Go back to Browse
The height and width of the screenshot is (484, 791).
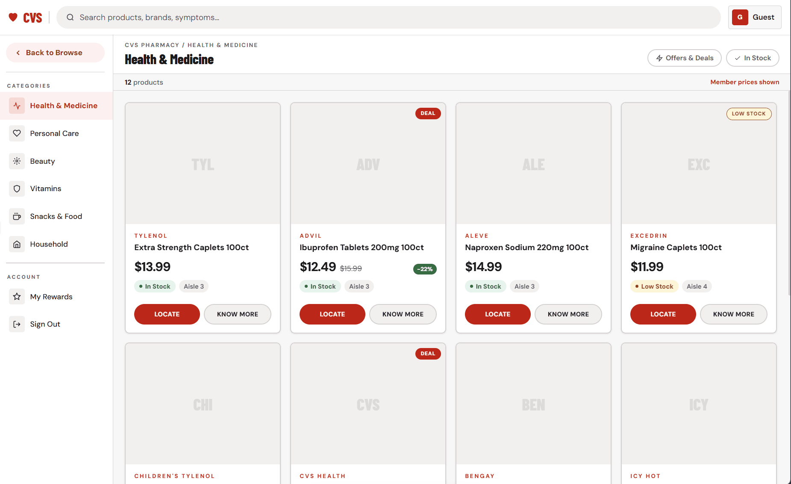pos(55,53)
